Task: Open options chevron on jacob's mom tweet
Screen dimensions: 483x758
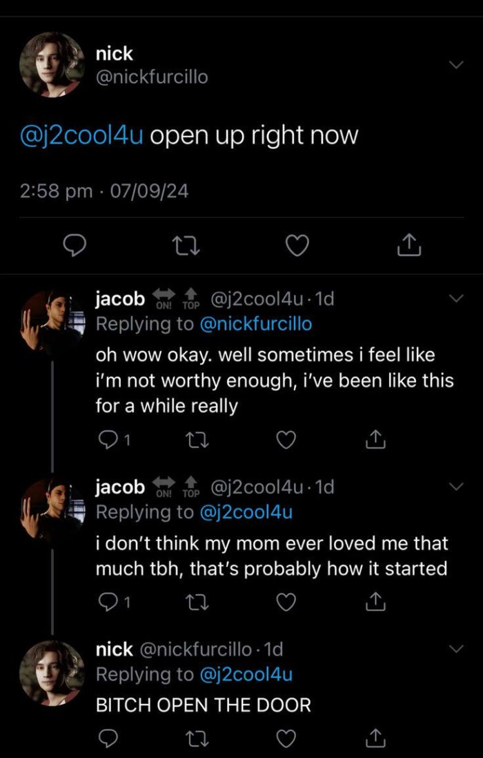Action: coord(456,487)
